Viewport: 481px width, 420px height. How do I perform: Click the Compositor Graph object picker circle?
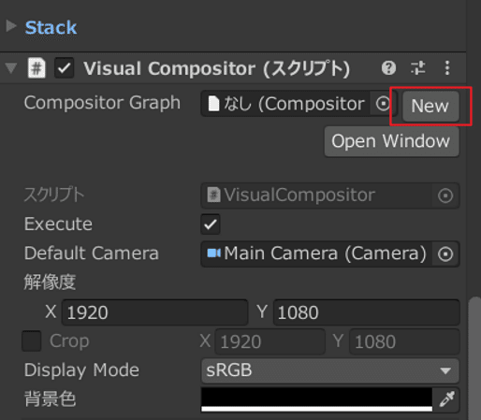pos(383,103)
